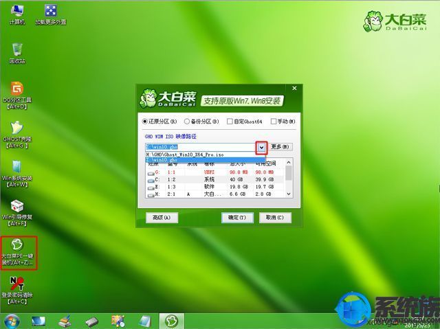Click the partition list scroll-up arrow

289,162
